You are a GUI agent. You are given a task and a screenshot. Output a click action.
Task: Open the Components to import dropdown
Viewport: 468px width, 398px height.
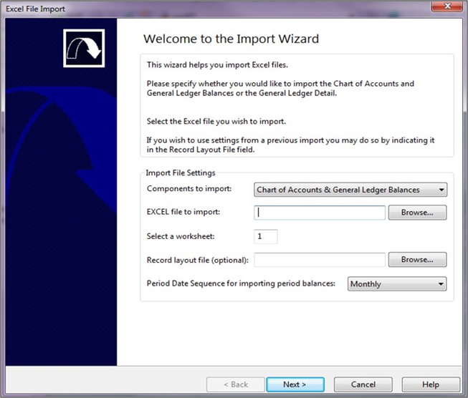pos(350,190)
